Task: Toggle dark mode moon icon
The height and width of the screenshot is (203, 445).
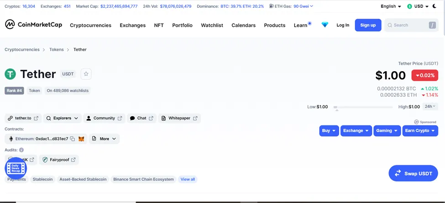Action: coord(435,6)
